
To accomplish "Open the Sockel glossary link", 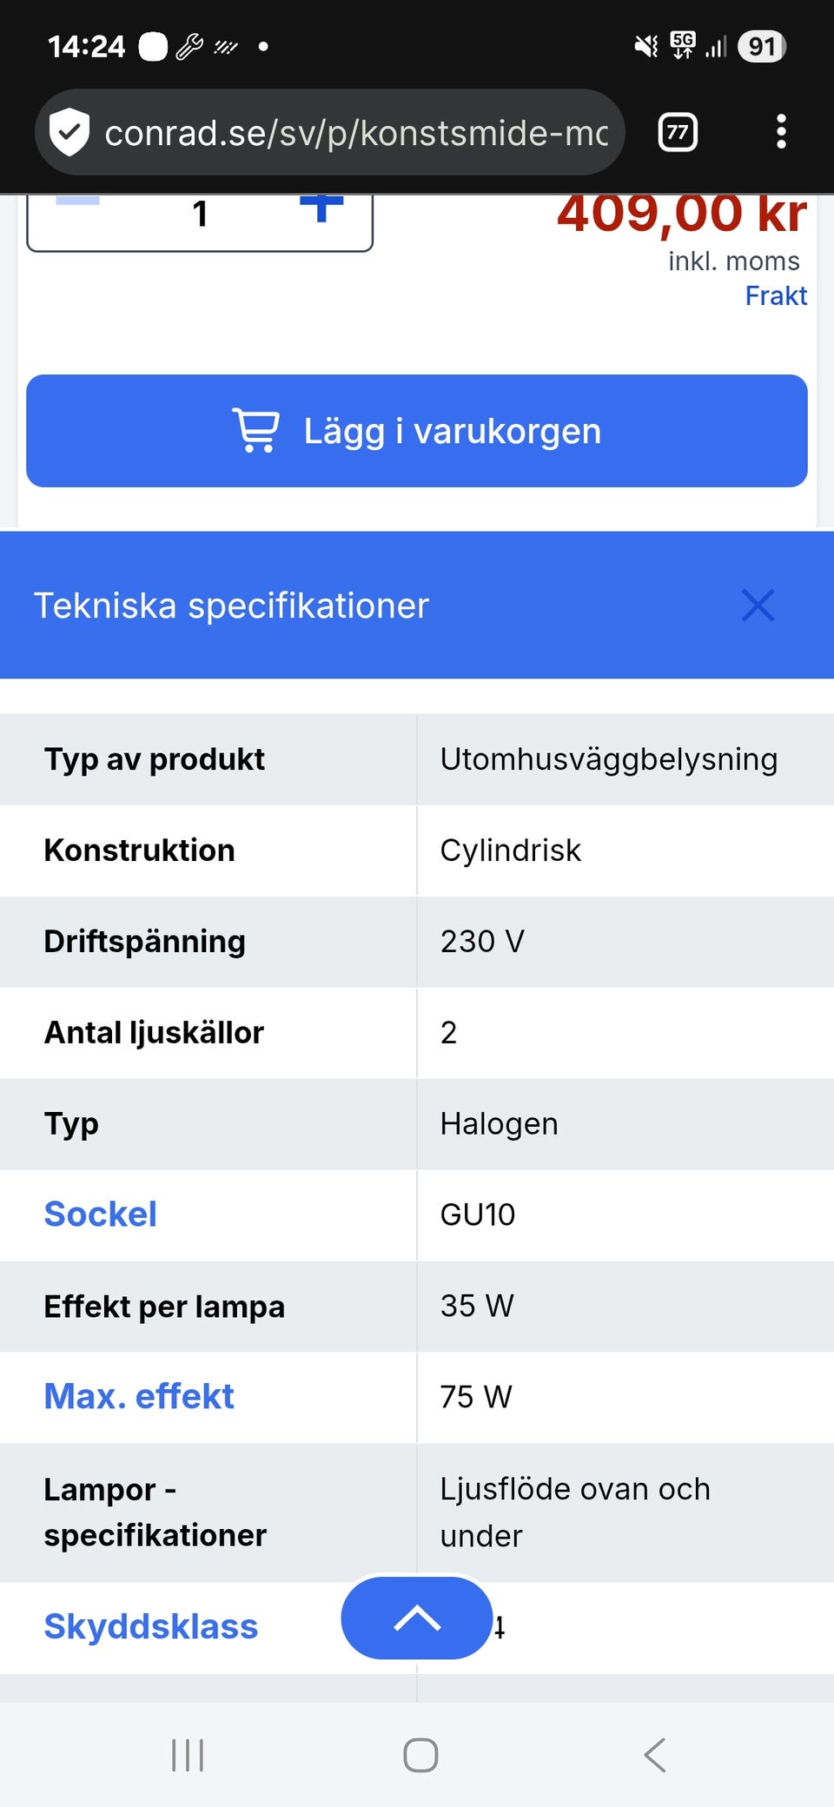I will coord(101,1215).
